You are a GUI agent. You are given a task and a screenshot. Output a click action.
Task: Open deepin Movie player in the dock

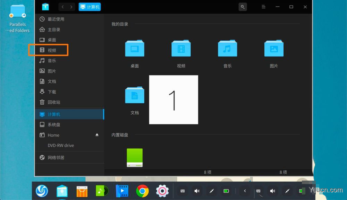coord(122,191)
